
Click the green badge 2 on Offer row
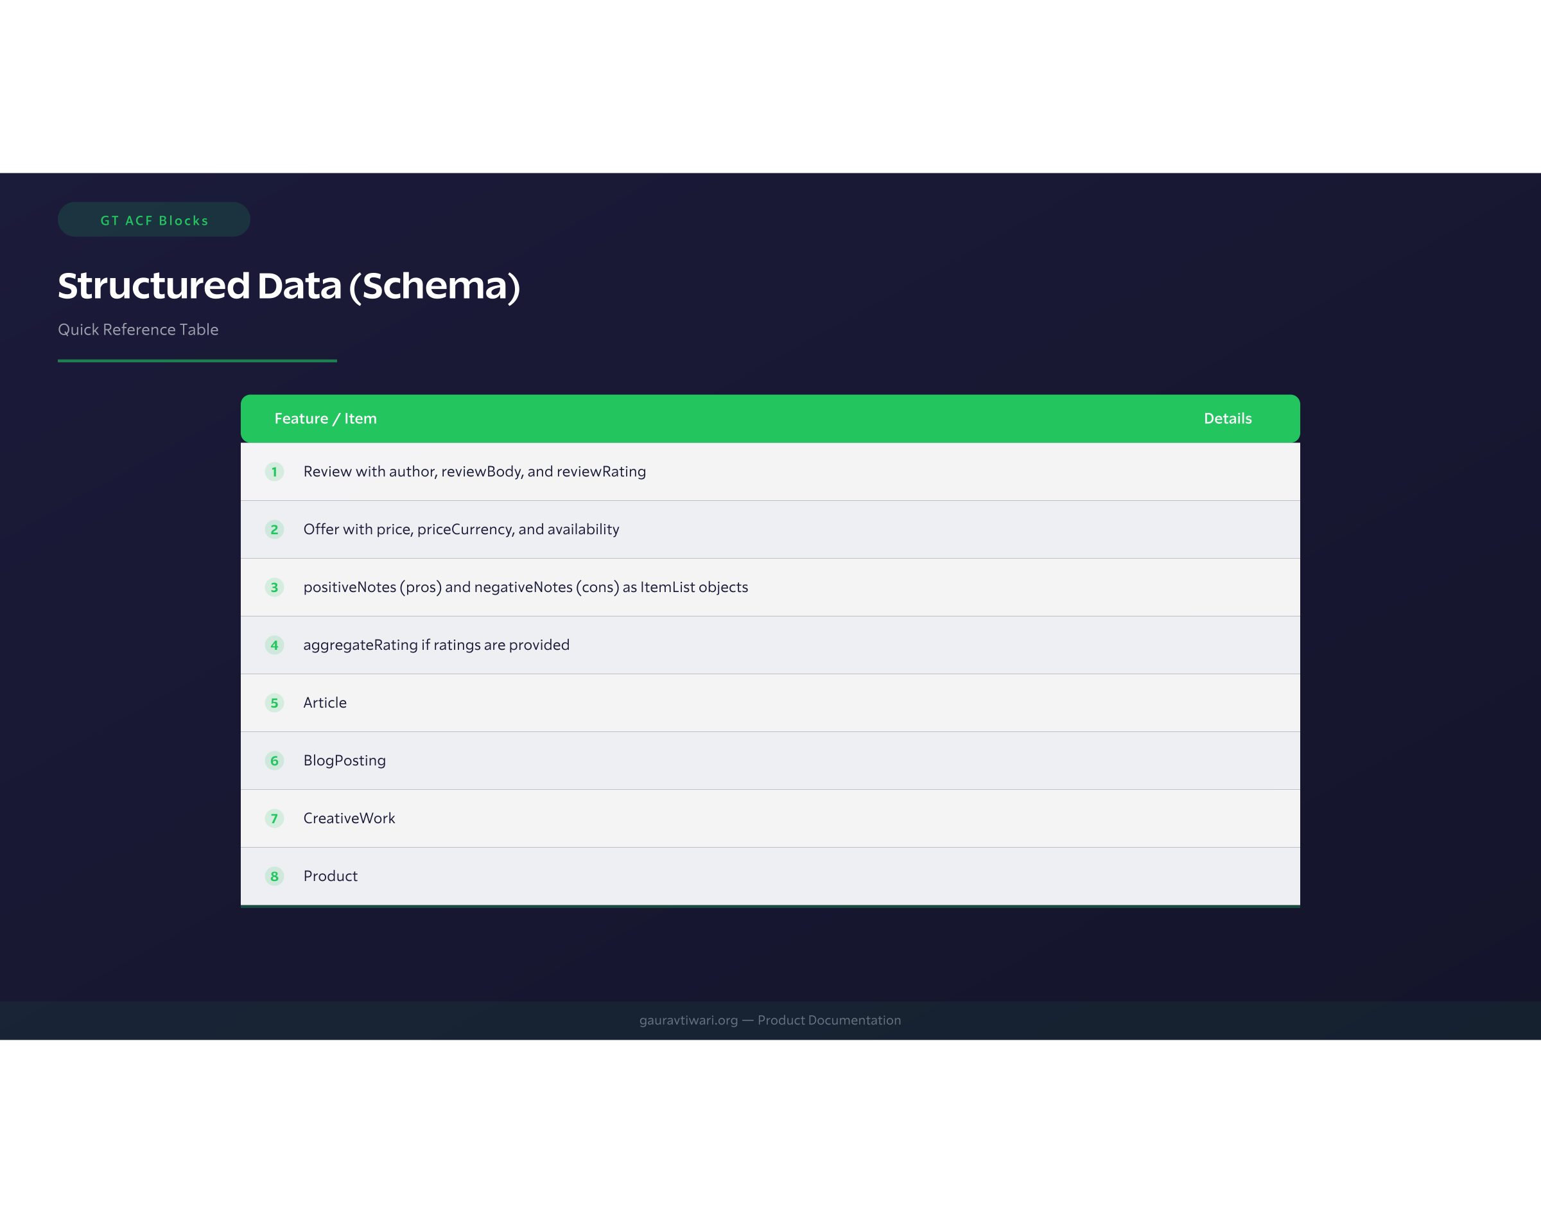click(x=274, y=529)
